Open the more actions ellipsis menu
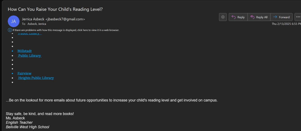 [x=298, y=17]
